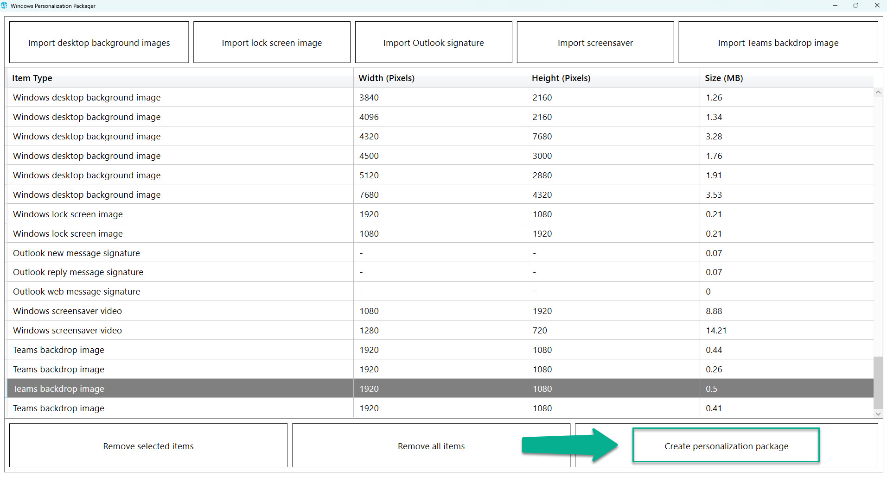Select Teams backdrop image row 0.41 MB

[440, 408]
